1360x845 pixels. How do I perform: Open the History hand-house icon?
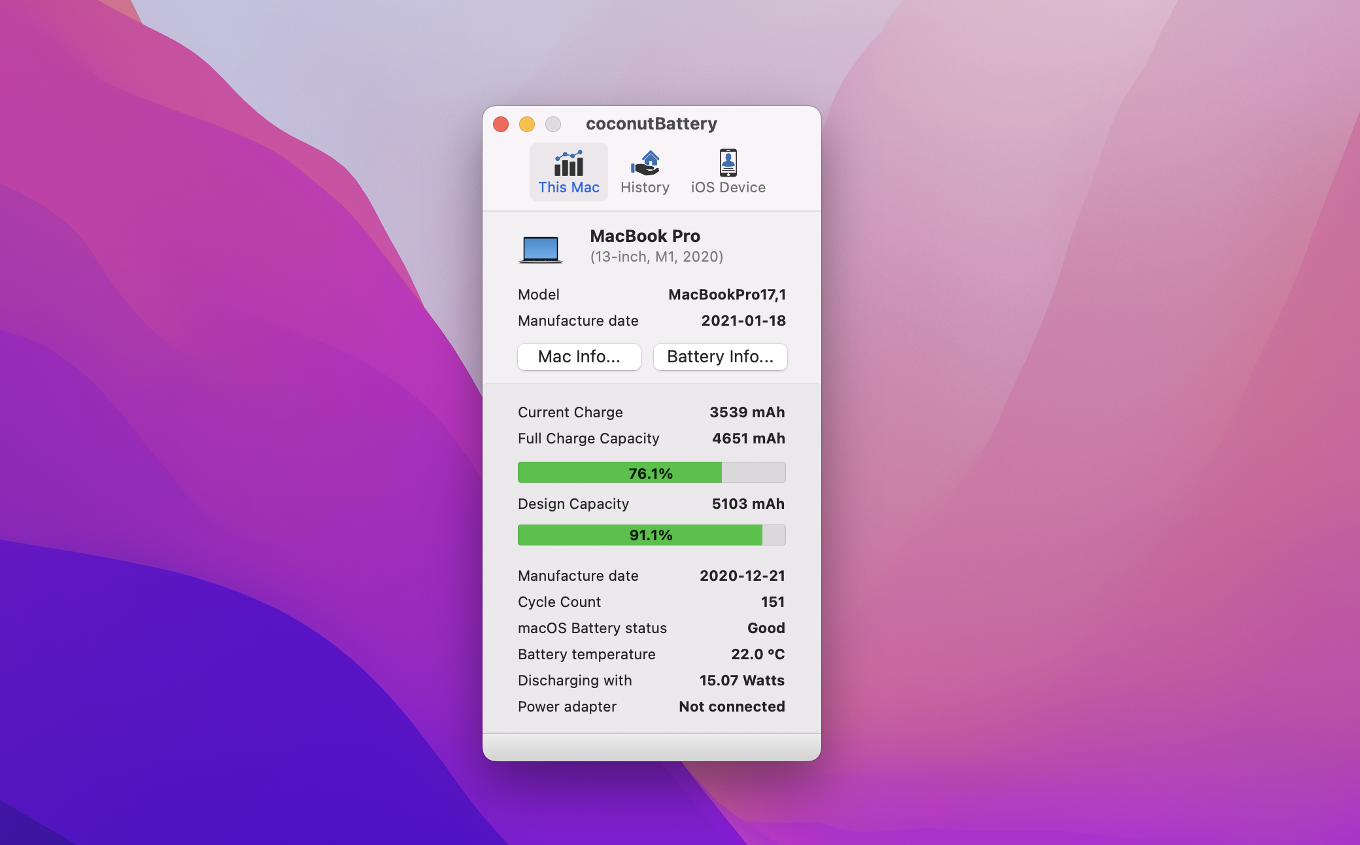click(645, 164)
